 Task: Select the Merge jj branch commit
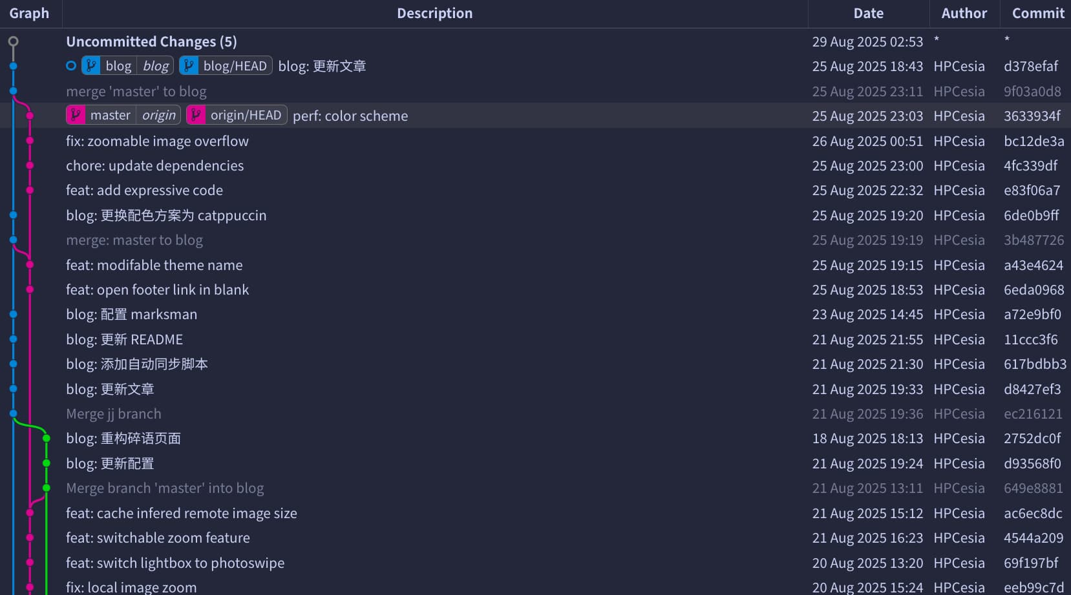coord(114,414)
